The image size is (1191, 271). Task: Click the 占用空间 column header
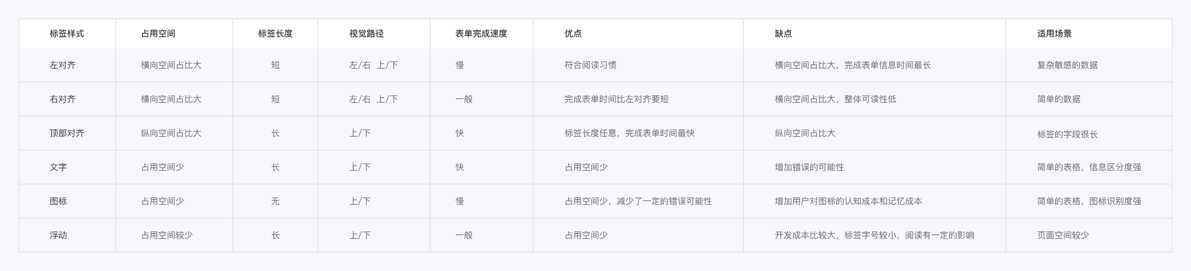(x=158, y=33)
